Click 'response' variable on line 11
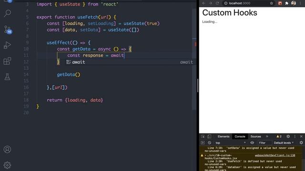305x171 pixels. coord(93,56)
